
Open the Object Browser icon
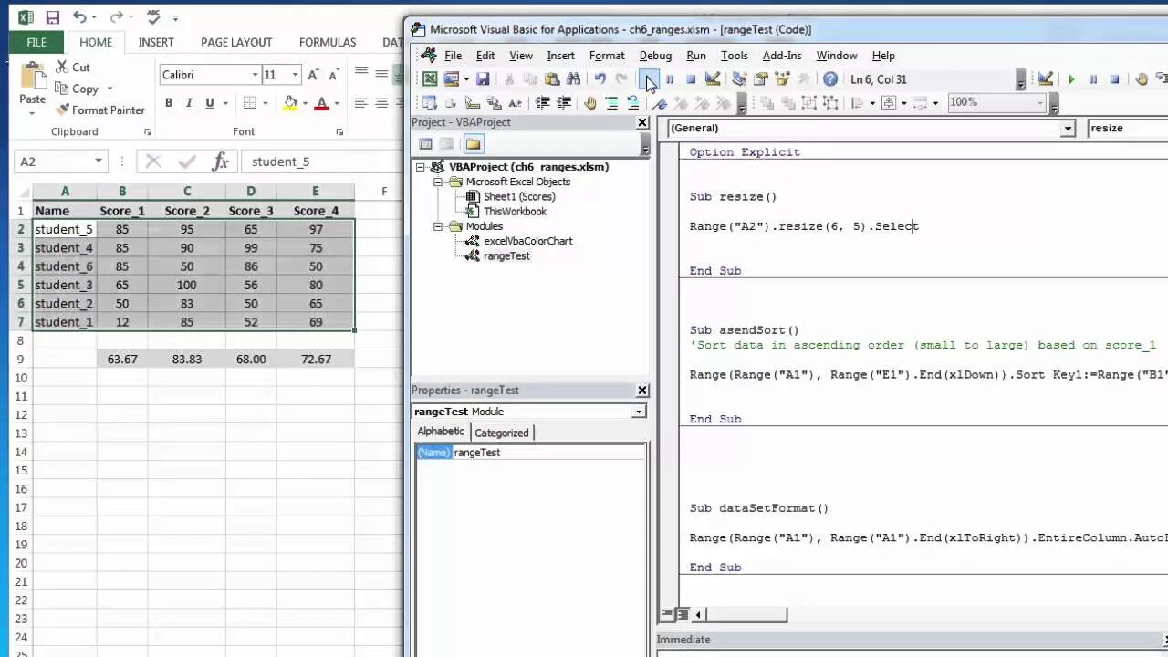click(x=782, y=79)
